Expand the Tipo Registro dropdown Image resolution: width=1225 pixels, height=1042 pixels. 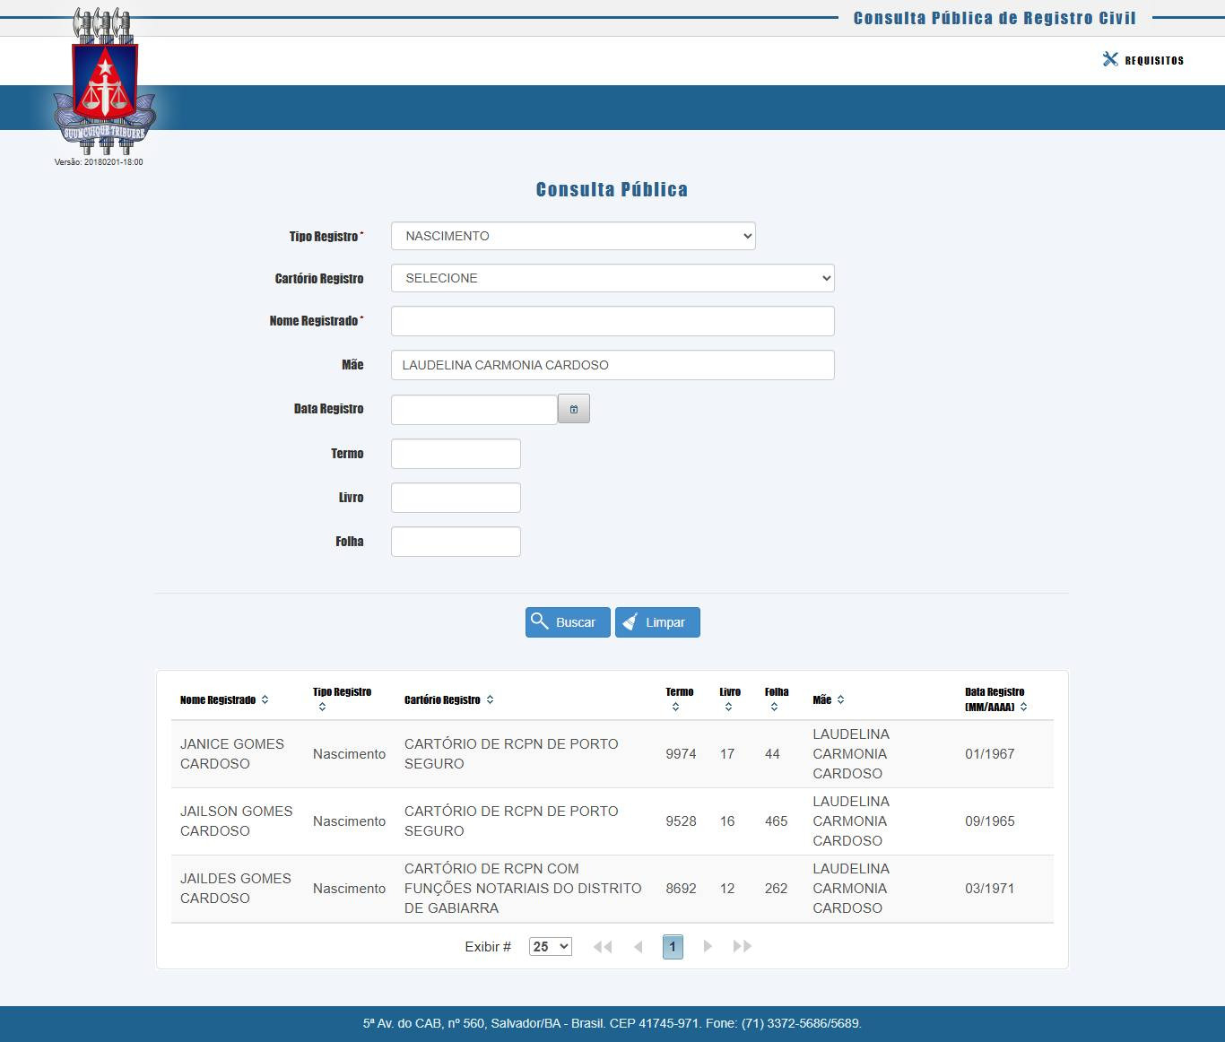click(x=573, y=236)
